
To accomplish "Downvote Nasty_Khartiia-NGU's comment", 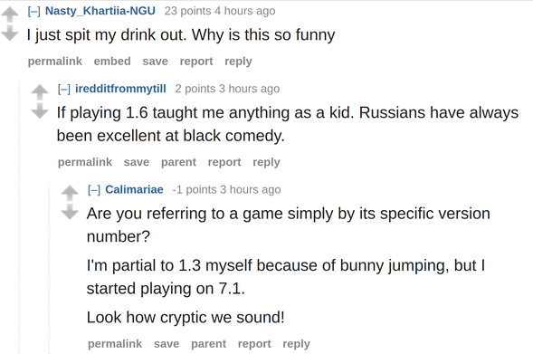I will [10, 33].
